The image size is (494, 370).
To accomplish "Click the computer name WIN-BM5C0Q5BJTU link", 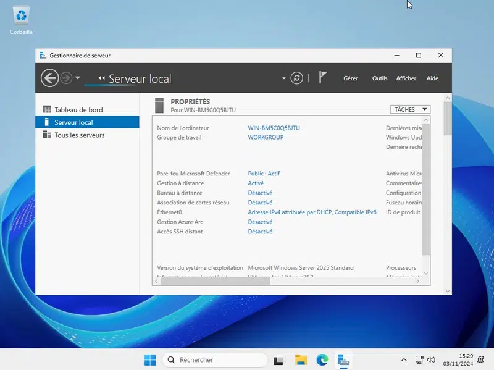I will 274,128.
